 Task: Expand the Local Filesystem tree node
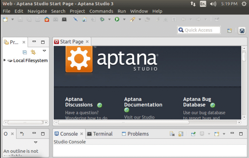pos(5,60)
